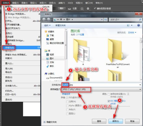Toggle Alpha 通道(E) checkbox

click(x=67, y=106)
